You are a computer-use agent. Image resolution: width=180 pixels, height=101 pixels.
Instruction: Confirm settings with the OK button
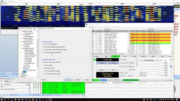(68, 80)
